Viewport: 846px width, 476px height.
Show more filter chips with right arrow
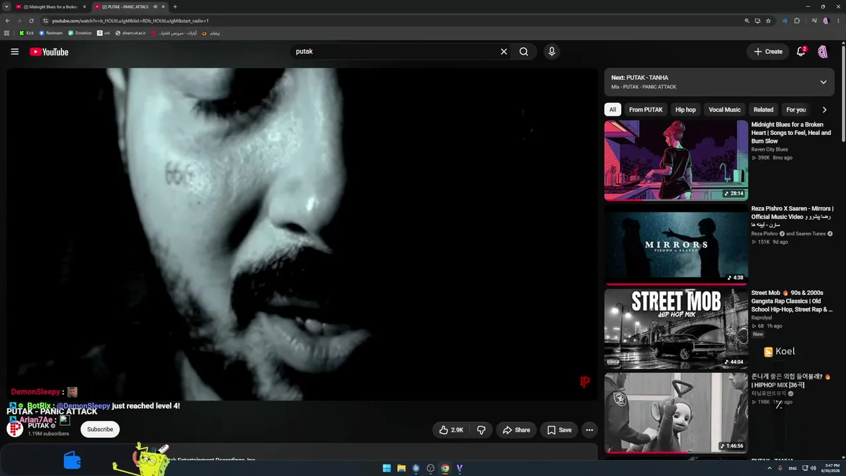824,110
